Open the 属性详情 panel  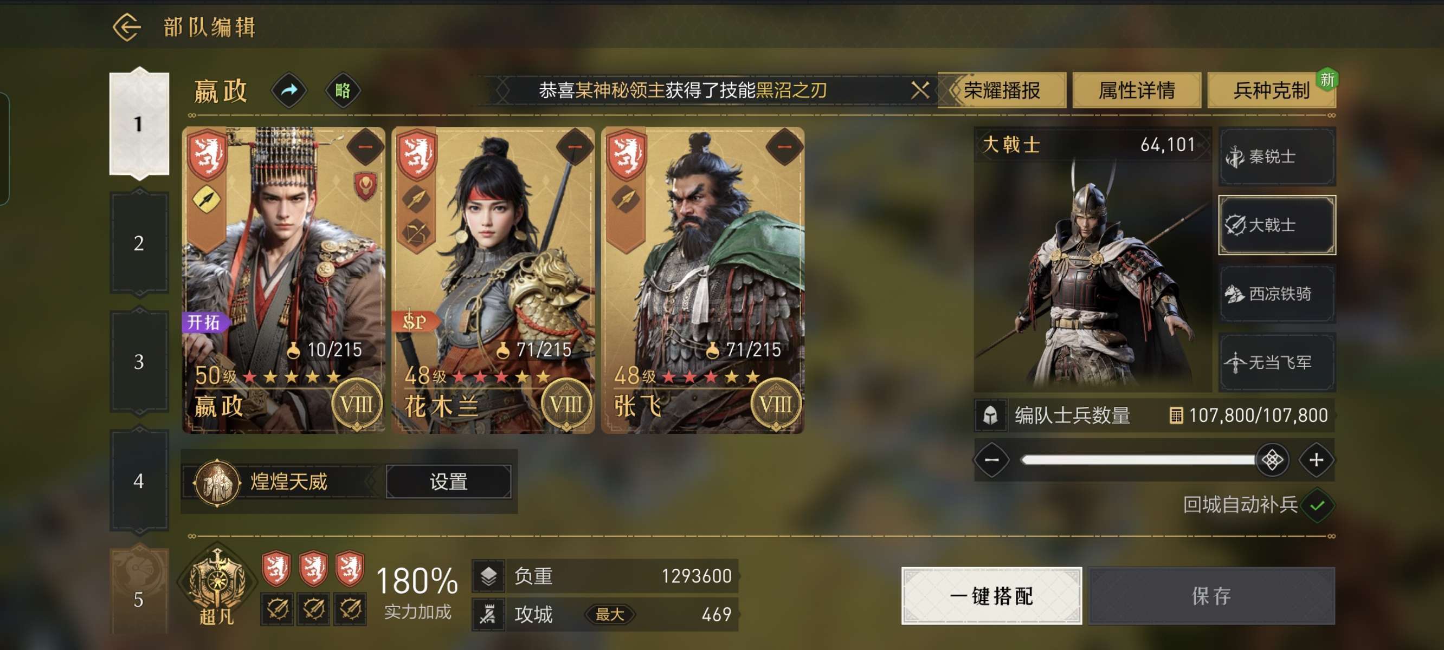pos(1136,90)
